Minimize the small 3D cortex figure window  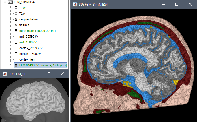(x=36, y=74)
